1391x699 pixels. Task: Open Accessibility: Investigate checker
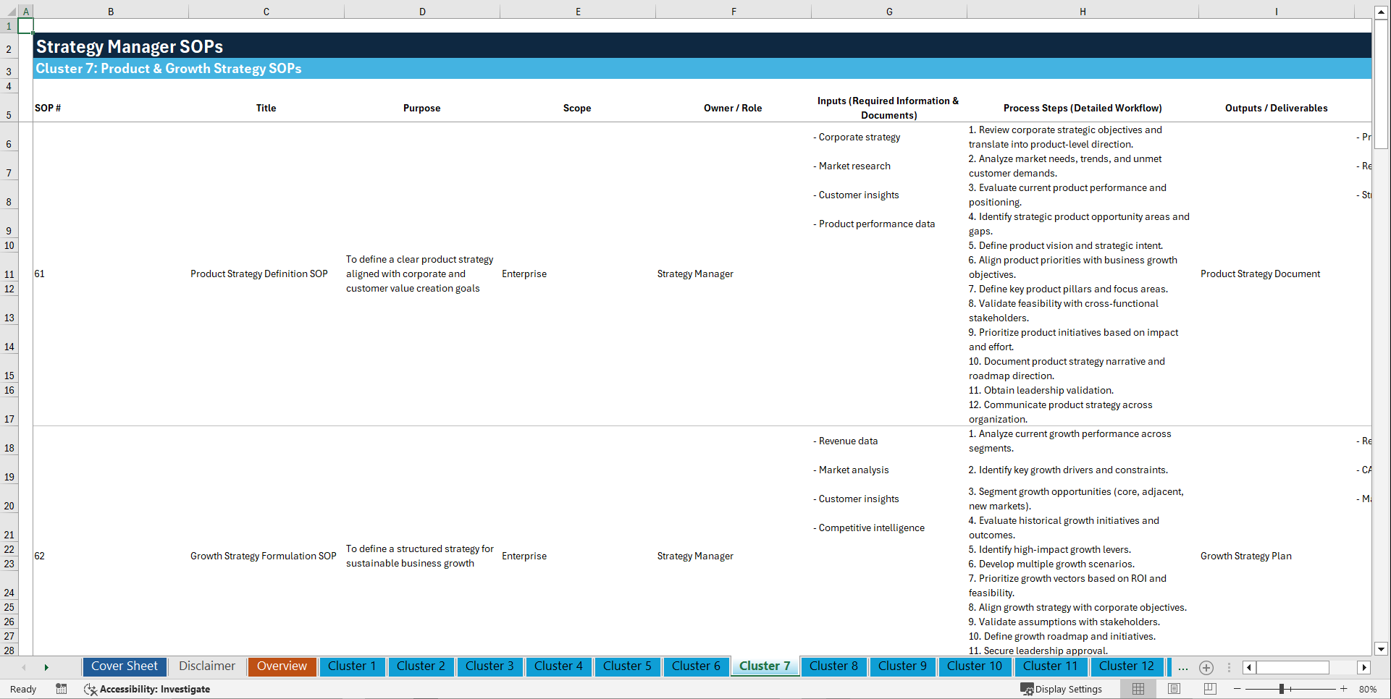click(147, 689)
